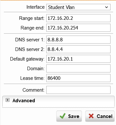This screenshot has height=125, width=116.
Task: Click the green checkmark icon on Save
Action: (x=63, y=116)
